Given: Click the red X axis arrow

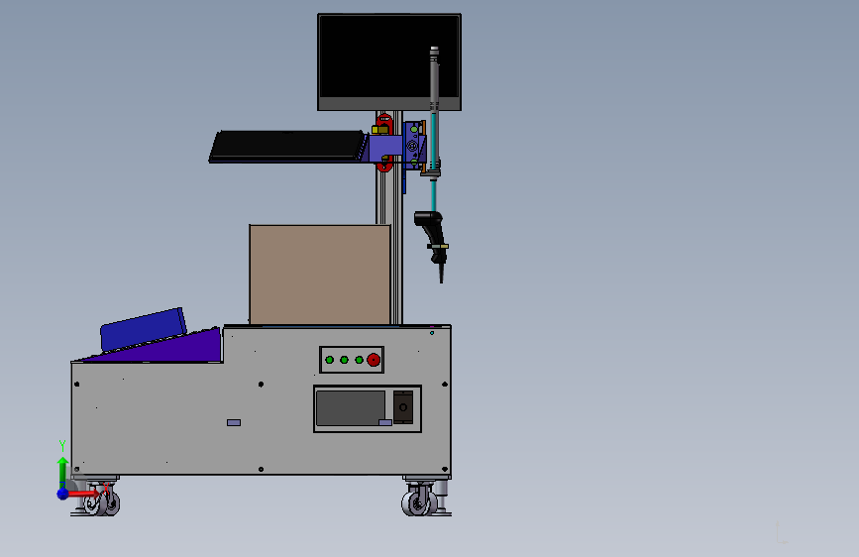Looking at the screenshot, I should click(85, 494).
